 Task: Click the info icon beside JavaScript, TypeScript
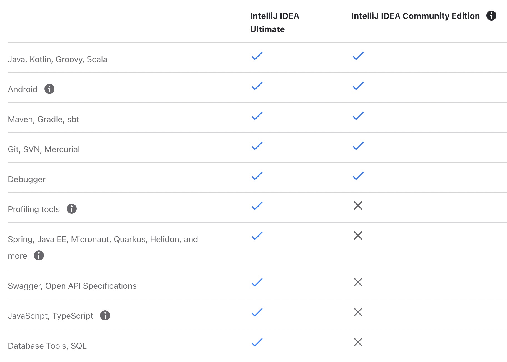105,315
